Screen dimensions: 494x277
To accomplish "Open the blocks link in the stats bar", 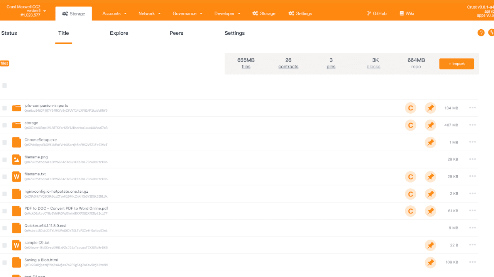I will pos(373,66).
